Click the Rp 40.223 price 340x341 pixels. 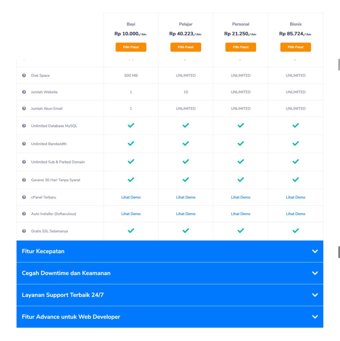(185, 34)
